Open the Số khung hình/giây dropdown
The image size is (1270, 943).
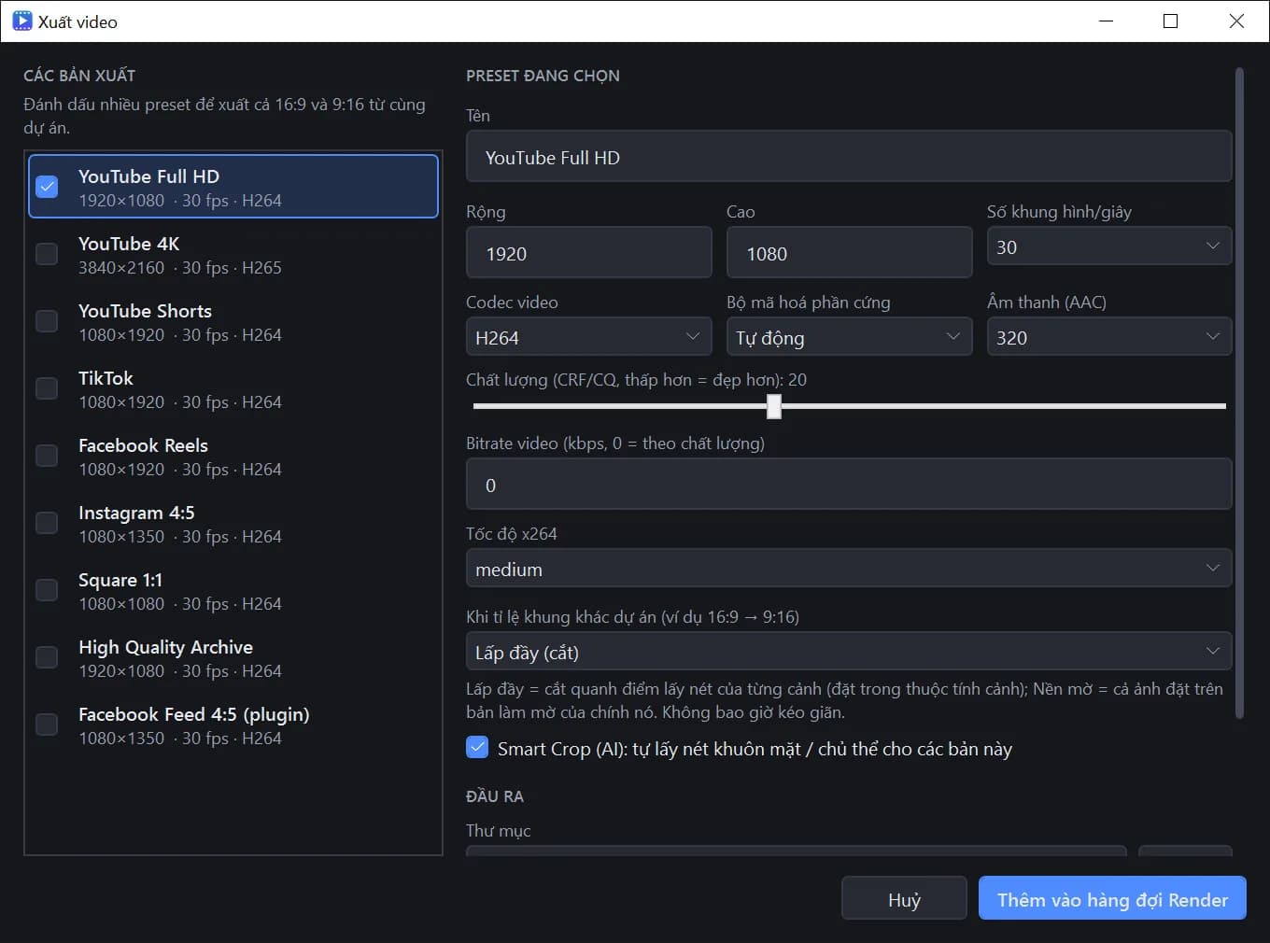[1109, 246]
